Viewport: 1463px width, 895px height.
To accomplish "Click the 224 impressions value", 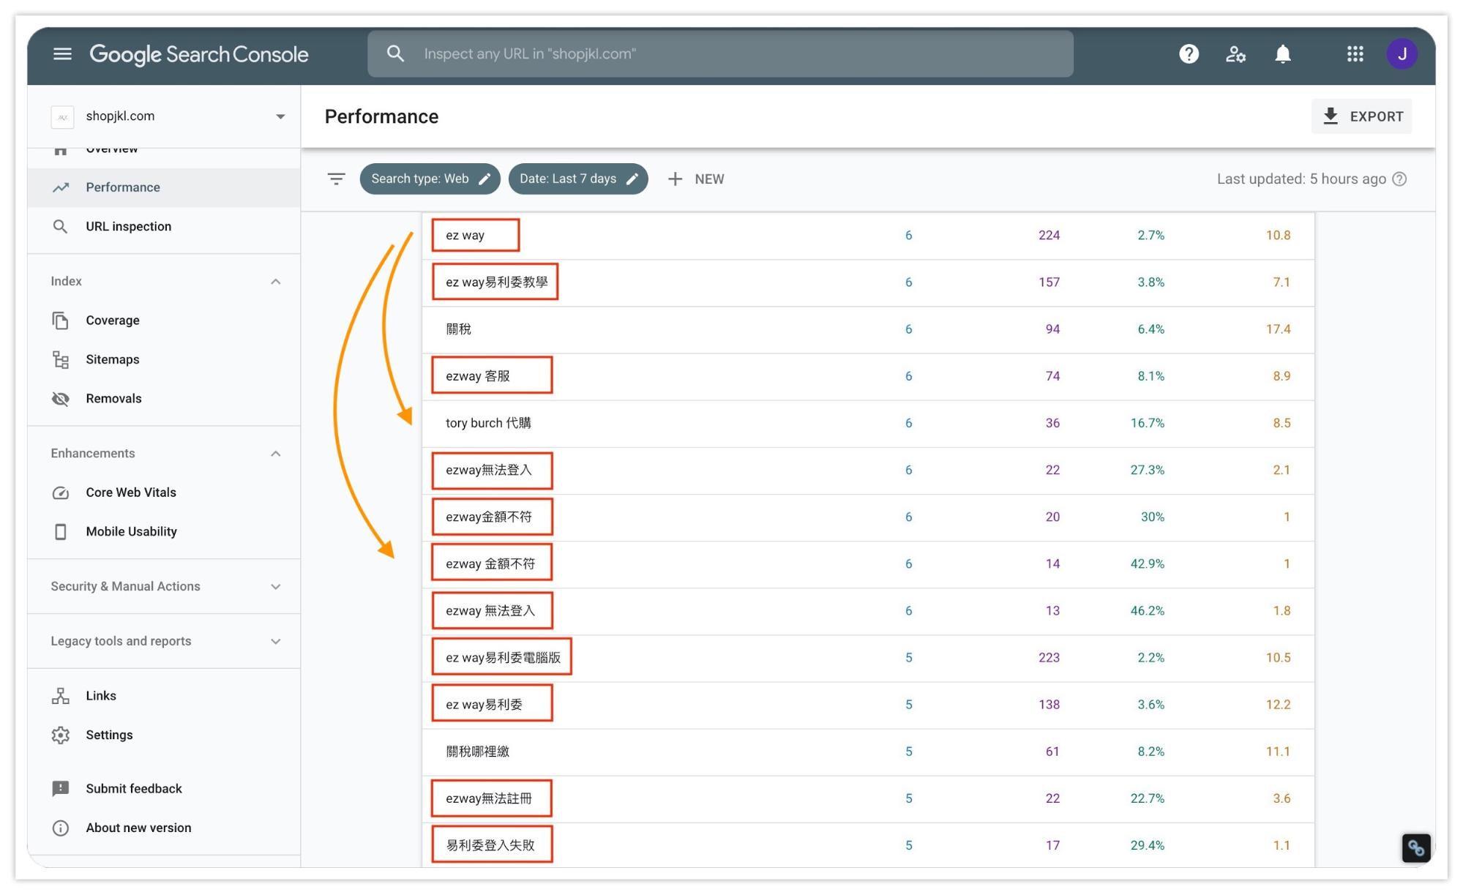I will click(x=1049, y=236).
